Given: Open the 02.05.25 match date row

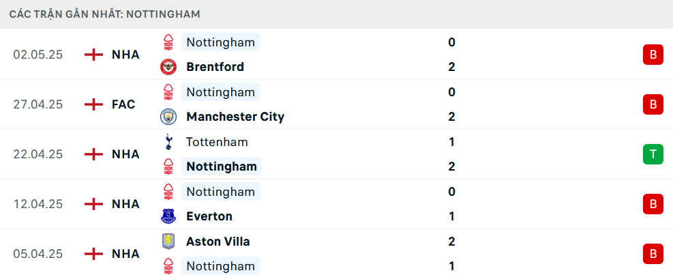Looking at the screenshot, I should pyautogui.click(x=337, y=55).
